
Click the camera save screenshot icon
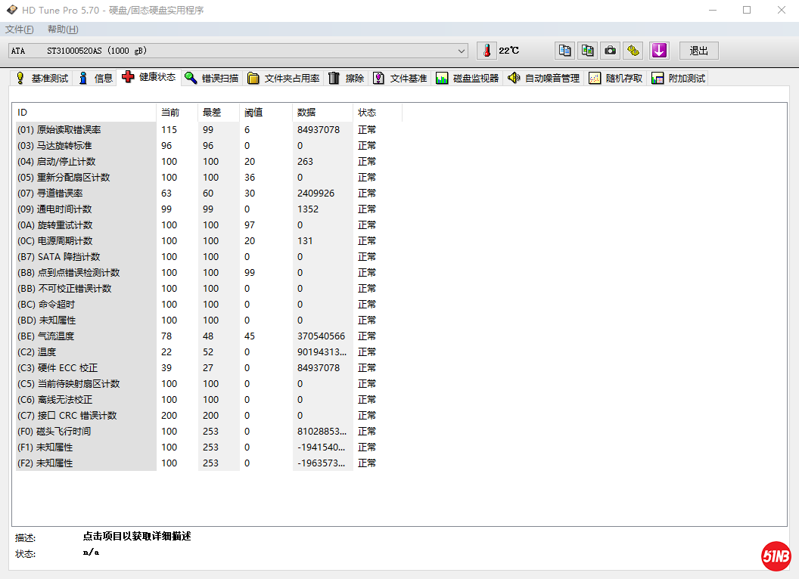click(610, 51)
